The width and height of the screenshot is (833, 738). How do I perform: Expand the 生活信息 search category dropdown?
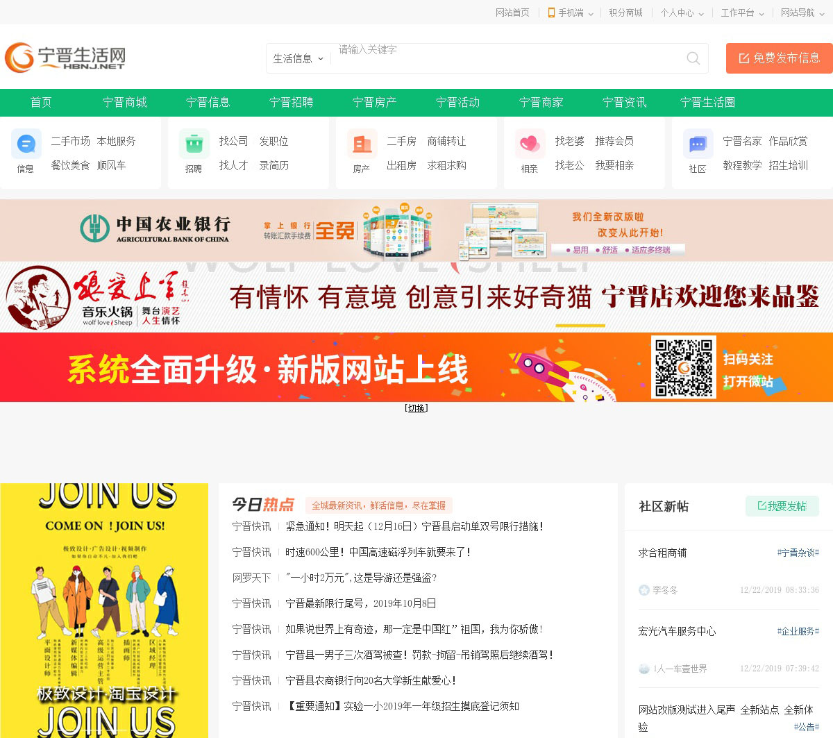(298, 58)
